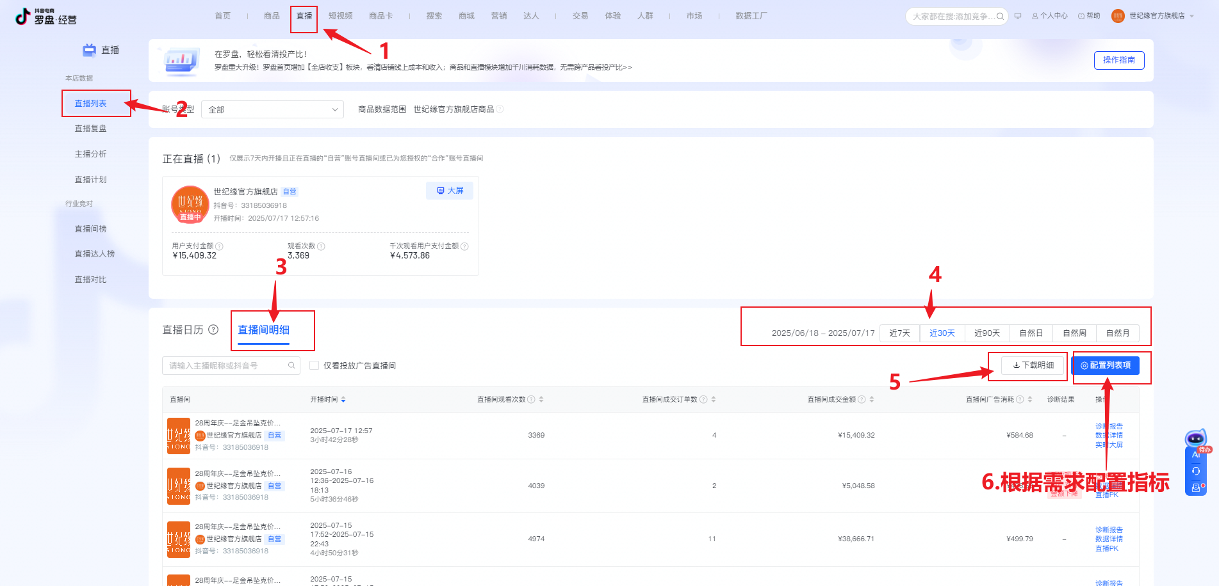Open the message notification icon beside search
This screenshot has height=586, width=1219.
(x=1017, y=16)
